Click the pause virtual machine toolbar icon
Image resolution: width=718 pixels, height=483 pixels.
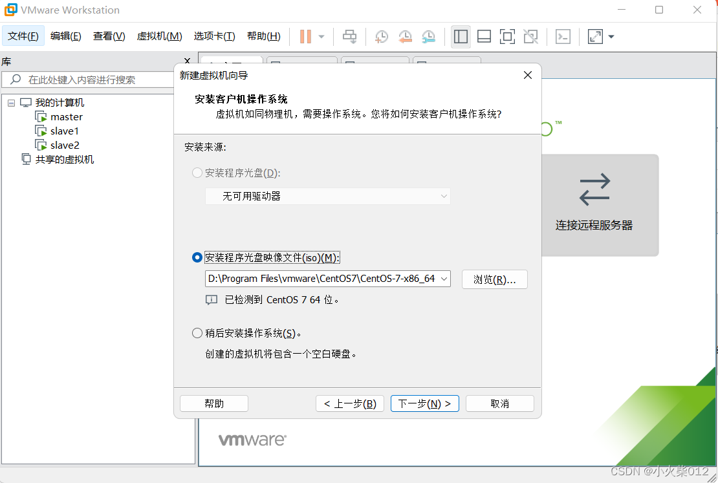coord(305,37)
